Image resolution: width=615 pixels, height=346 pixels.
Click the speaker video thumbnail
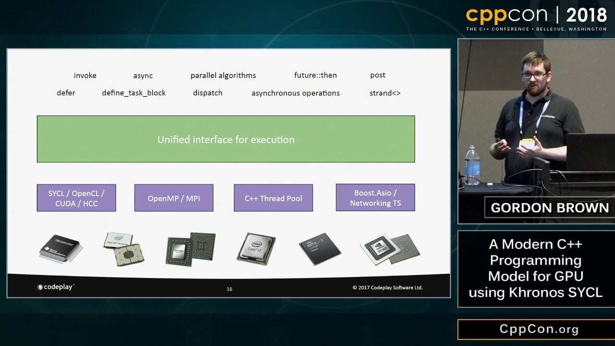[536, 131]
